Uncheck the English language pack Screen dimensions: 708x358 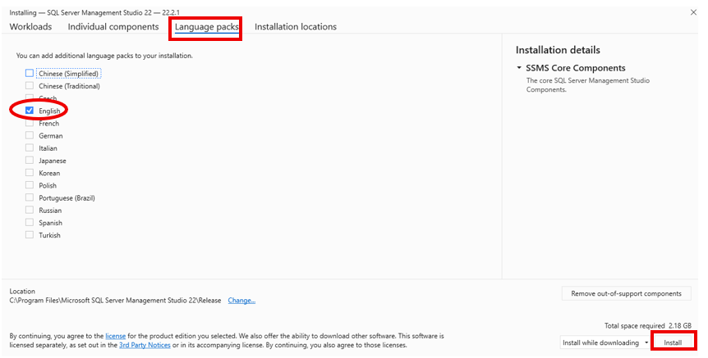point(30,111)
